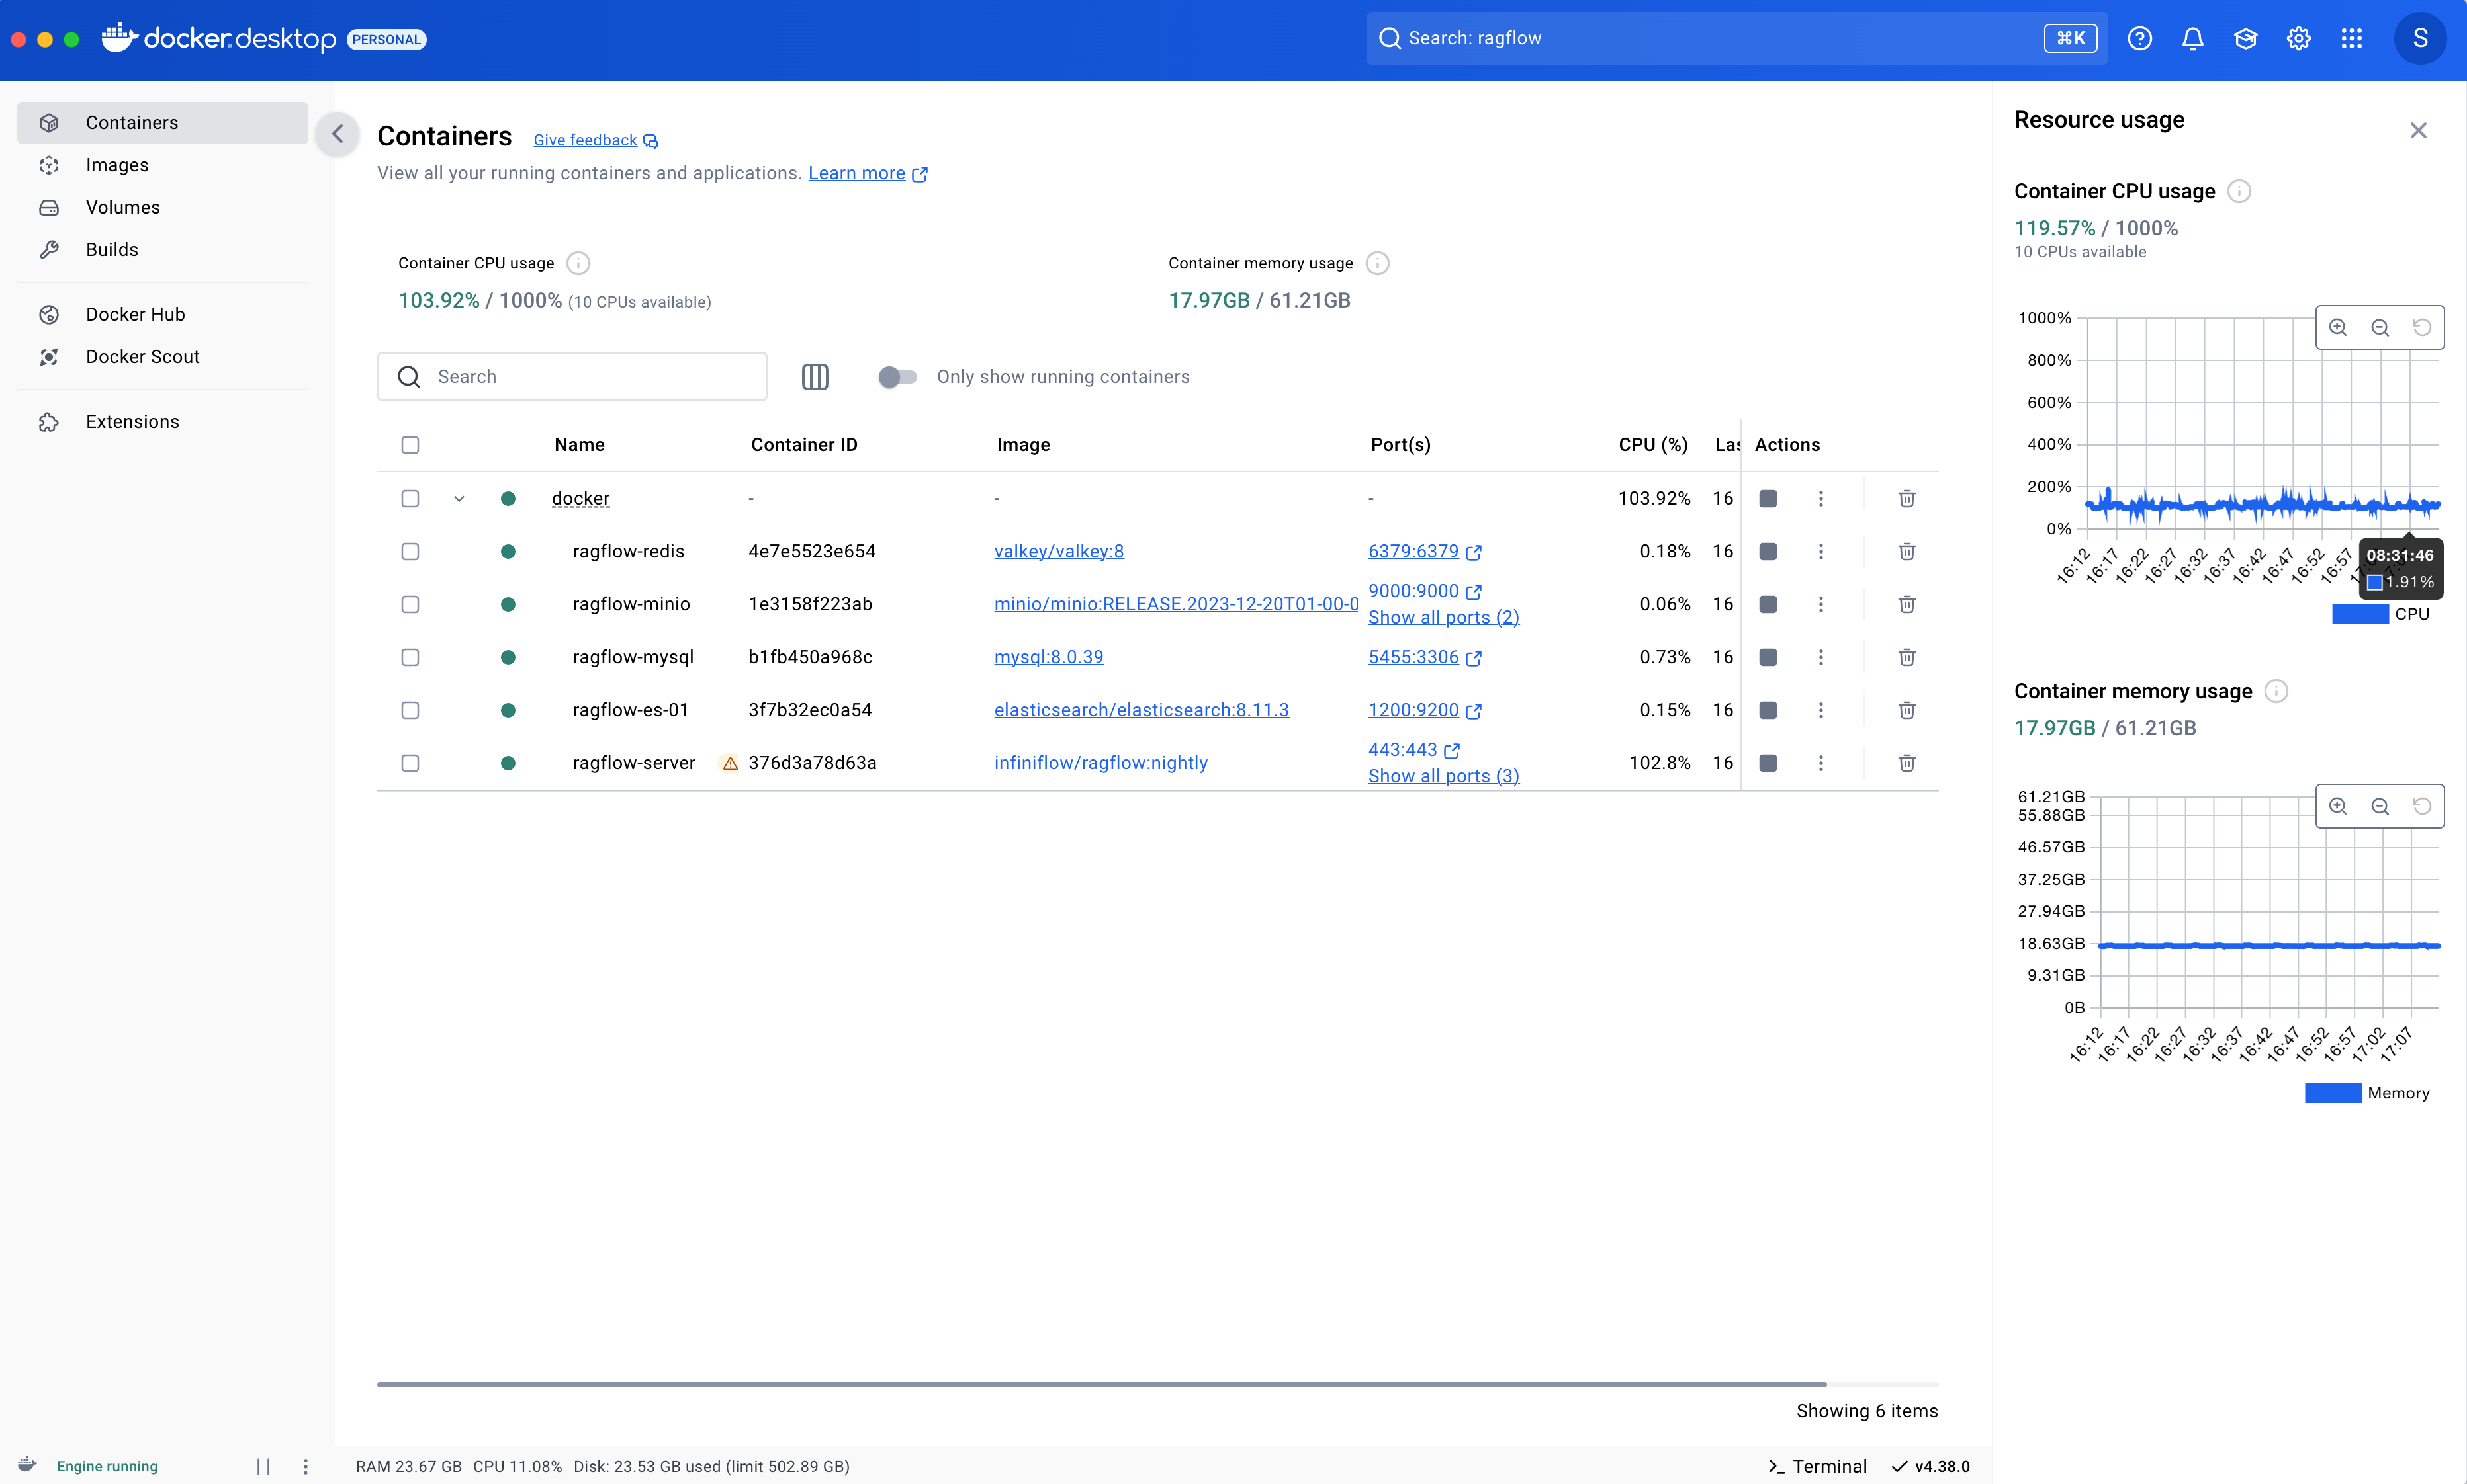
Task: Stop the ragflow-server container
Action: point(1768,763)
